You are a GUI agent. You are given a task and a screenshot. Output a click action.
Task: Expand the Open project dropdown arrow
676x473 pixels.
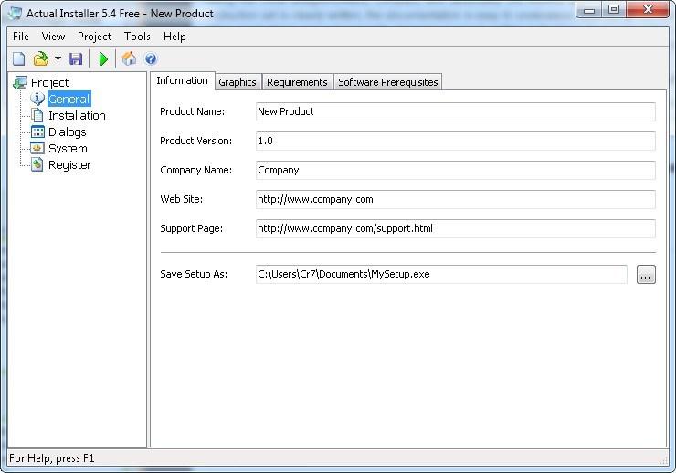58,58
